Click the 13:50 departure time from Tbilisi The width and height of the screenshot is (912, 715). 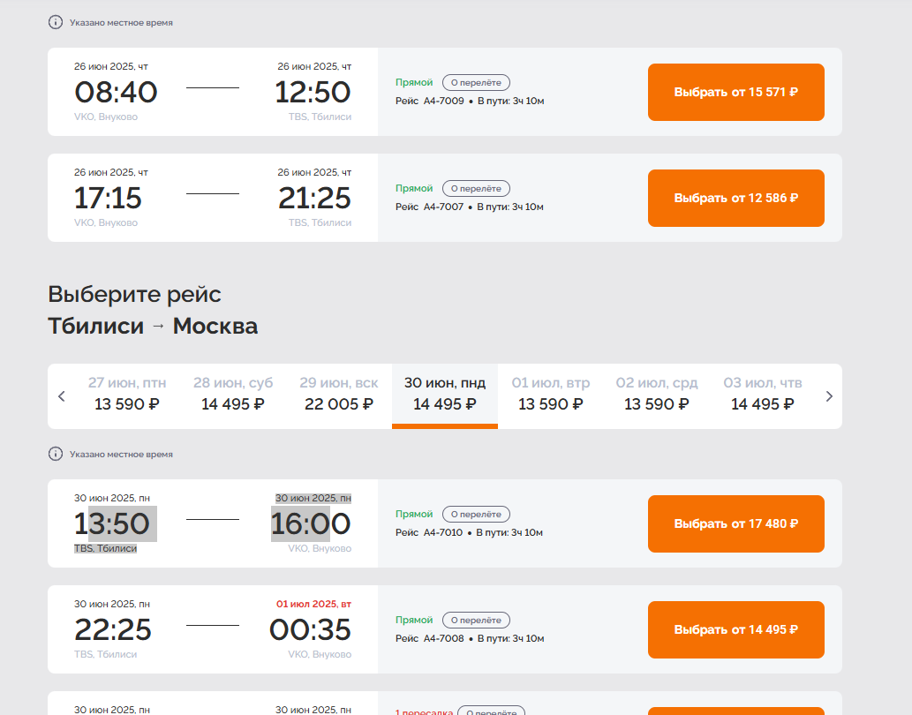point(112,523)
